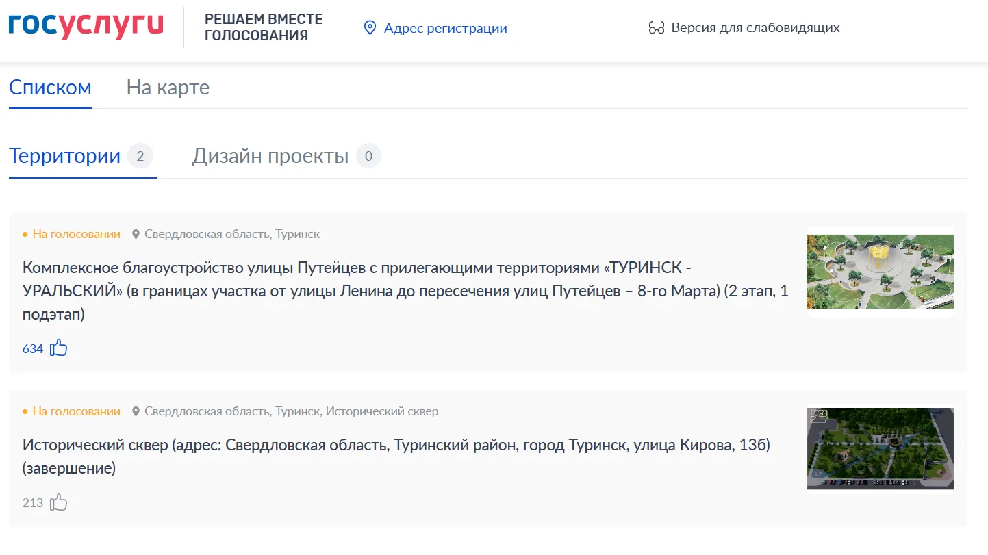Click the 634 votes counter
The height and width of the screenshot is (555, 988).
tap(33, 349)
